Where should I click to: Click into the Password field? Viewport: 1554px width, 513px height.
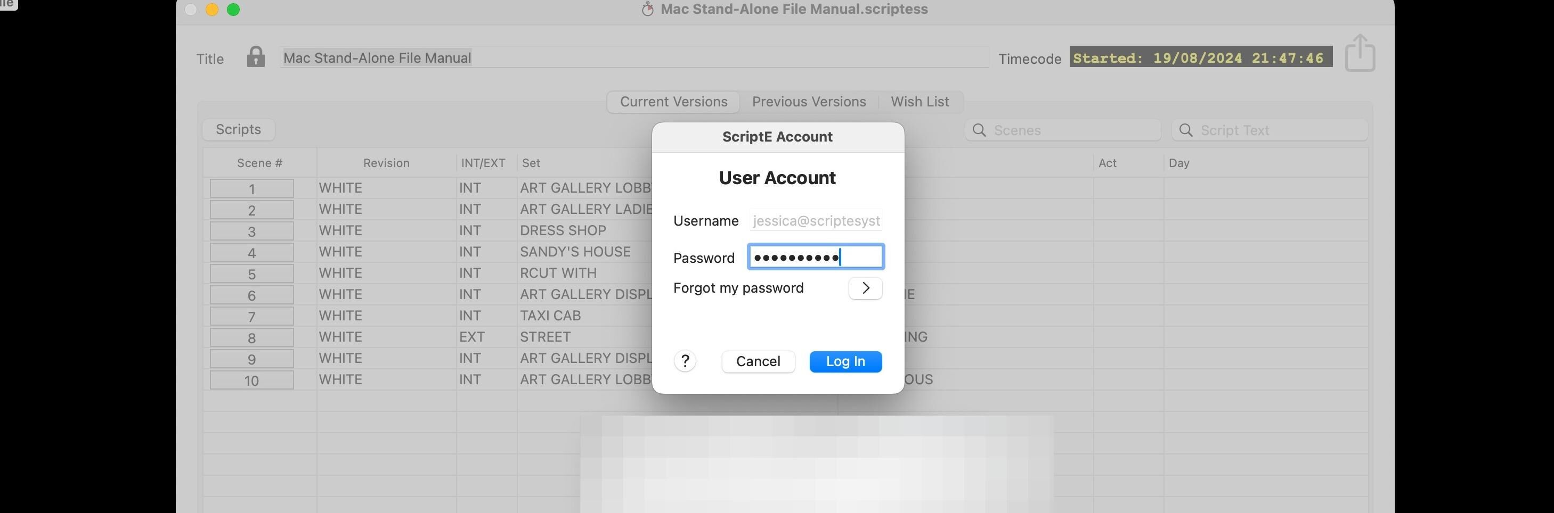click(x=816, y=258)
